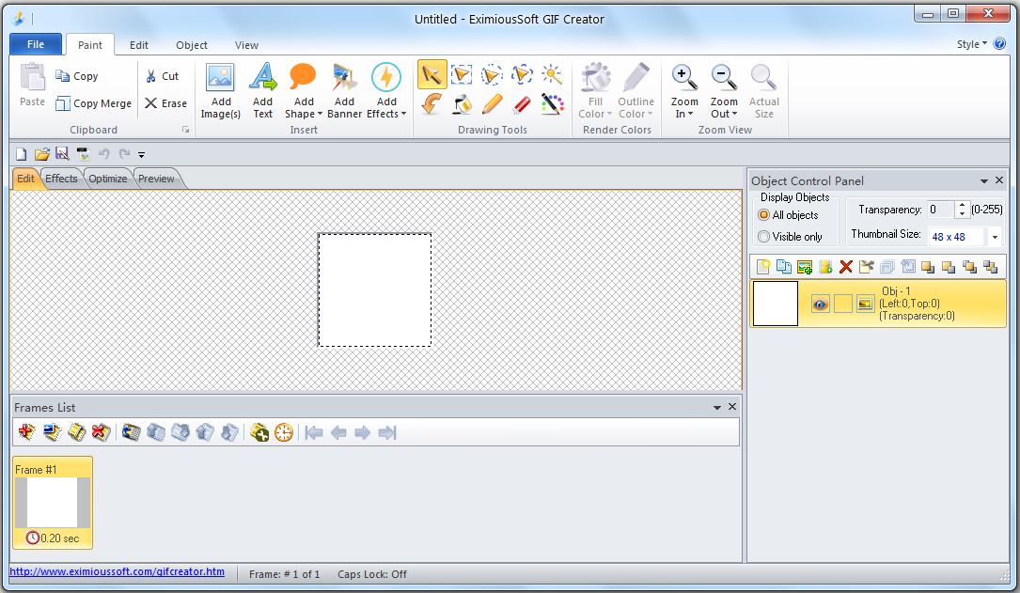This screenshot has height=593, width=1020.
Task: Click the Redo arrow in quick toolbar
Action: [125, 154]
